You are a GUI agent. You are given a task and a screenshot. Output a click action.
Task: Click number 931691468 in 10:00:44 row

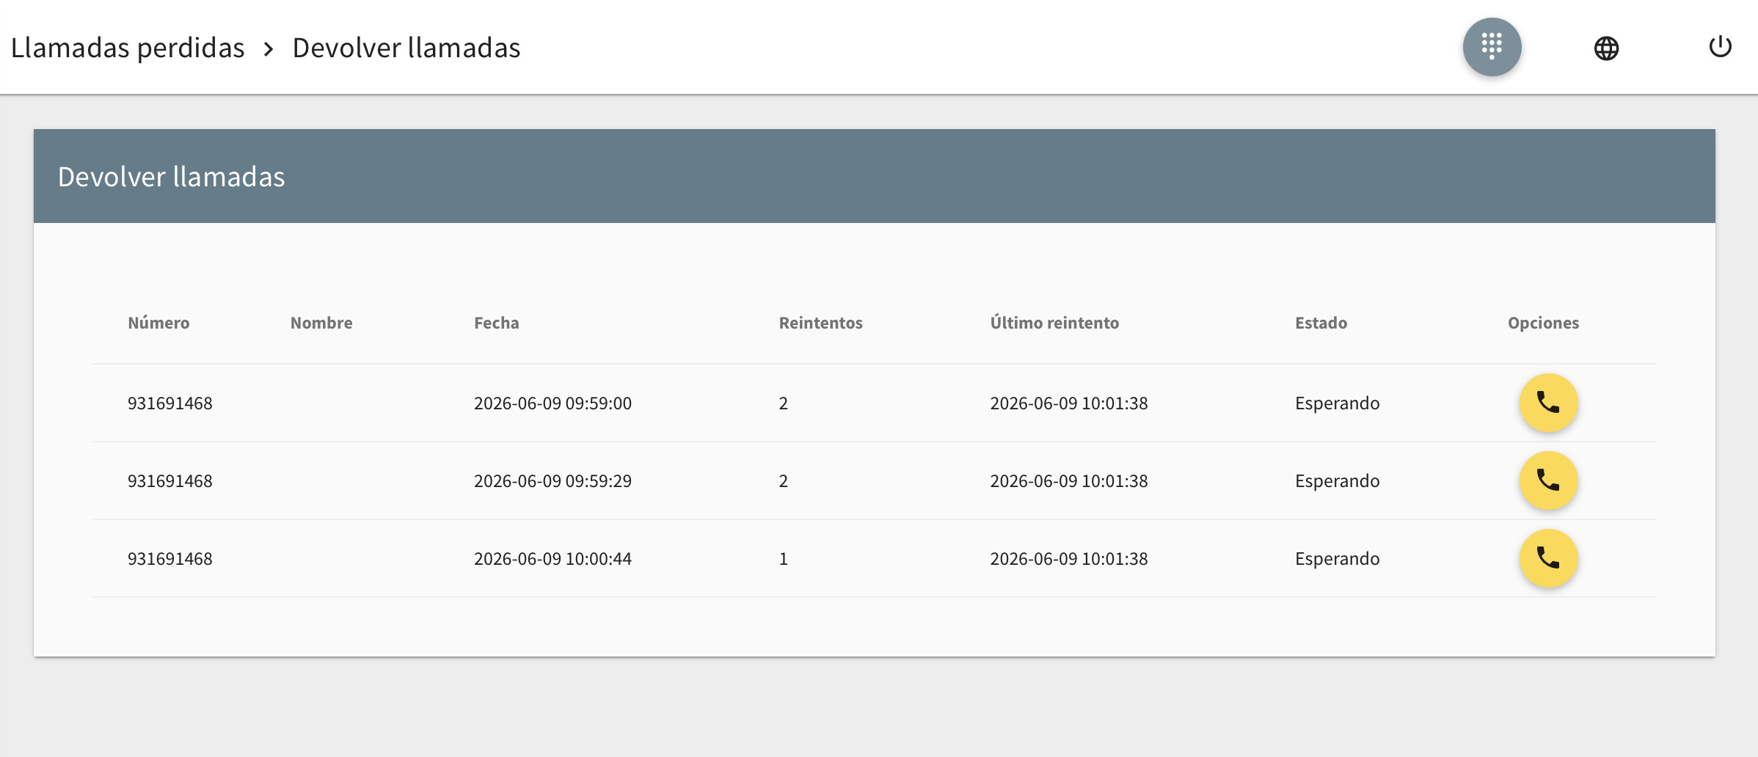(170, 559)
